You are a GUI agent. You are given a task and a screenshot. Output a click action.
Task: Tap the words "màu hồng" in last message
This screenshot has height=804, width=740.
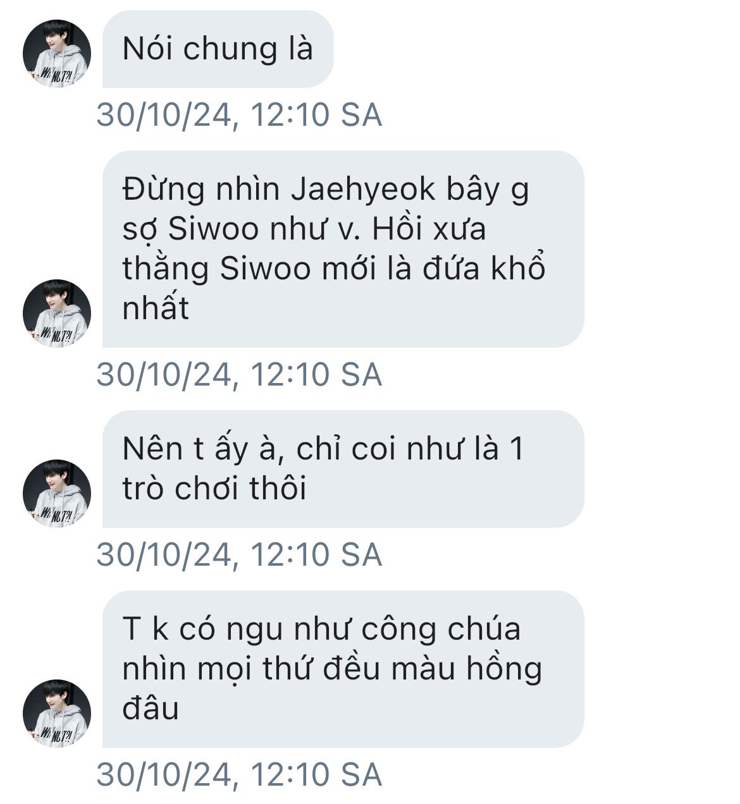click(467, 670)
